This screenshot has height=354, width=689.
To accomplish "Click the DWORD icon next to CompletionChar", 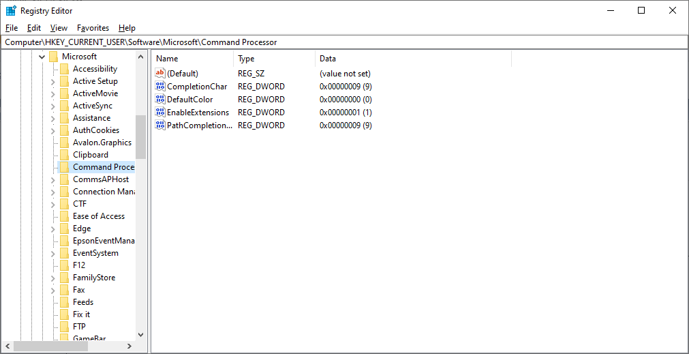I will (x=160, y=87).
